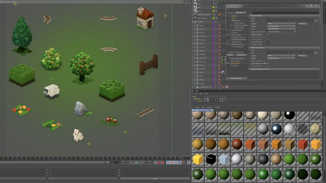Jump to the end of the timeline
The height and width of the screenshot is (183, 326).
click(x=149, y=163)
